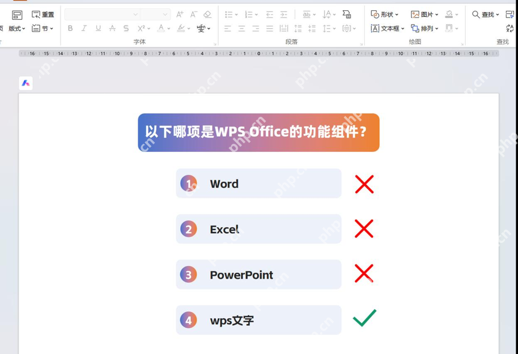Click the shape outline icon
Image resolution: width=518 pixels, height=354 pixels.
(x=449, y=28)
